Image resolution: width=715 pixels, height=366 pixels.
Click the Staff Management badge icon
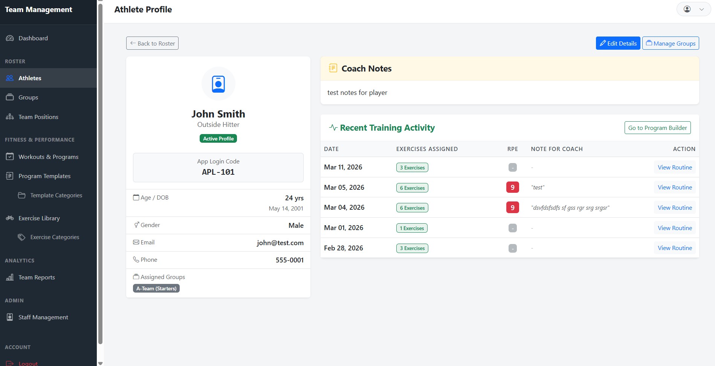click(x=10, y=317)
